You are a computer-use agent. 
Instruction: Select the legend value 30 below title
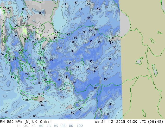(x=26, y=126)
